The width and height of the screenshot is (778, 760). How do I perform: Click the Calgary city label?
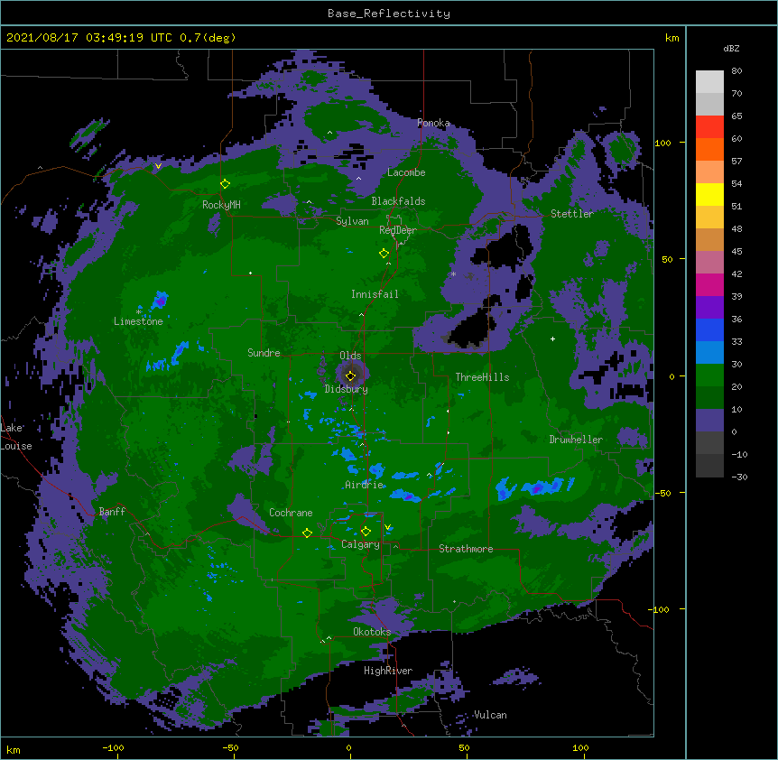[360, 544]
